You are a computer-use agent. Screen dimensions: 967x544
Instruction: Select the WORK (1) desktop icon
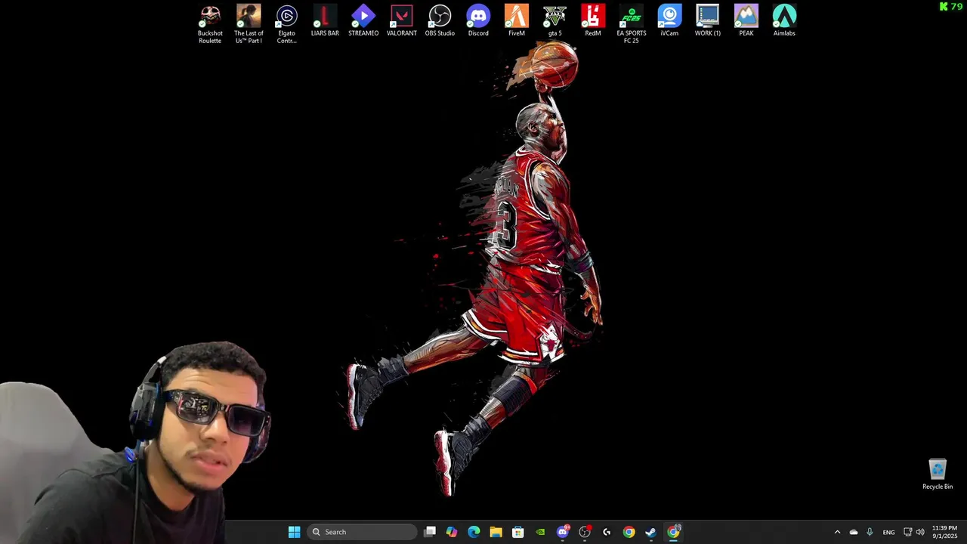tap(708, 20)
